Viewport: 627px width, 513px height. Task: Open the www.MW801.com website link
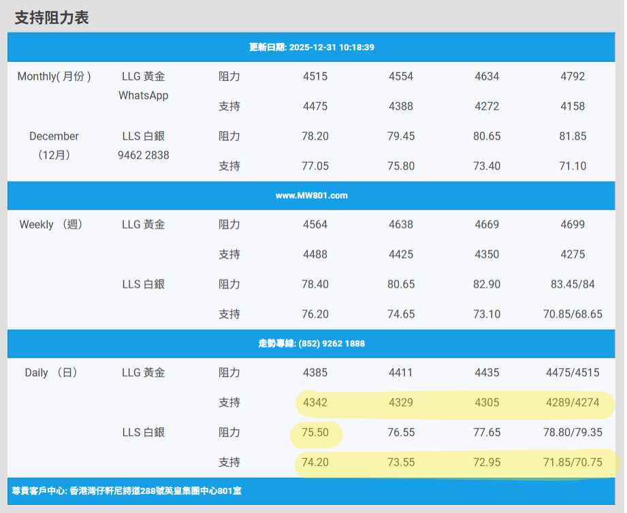point(312,195)
